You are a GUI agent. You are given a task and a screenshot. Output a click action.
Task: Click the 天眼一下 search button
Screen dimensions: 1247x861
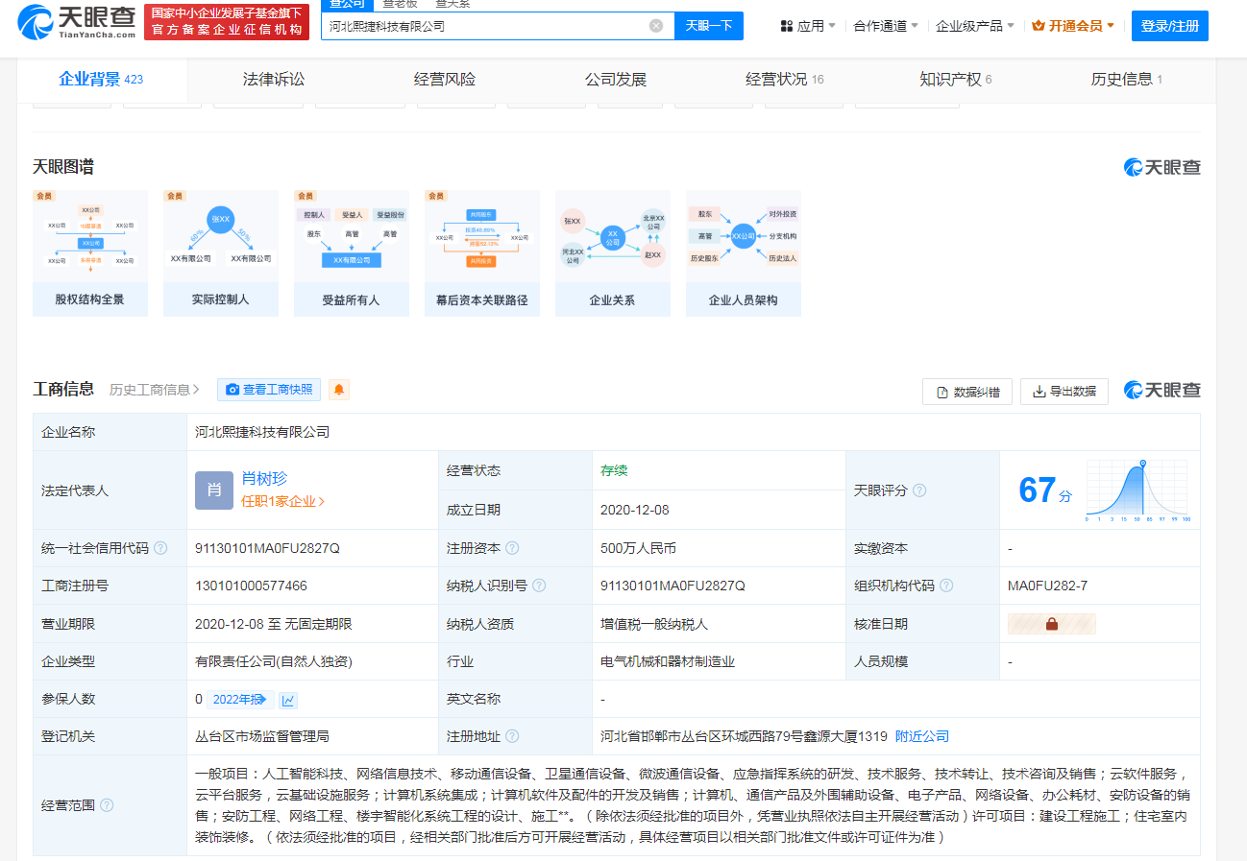pos(709,26)
